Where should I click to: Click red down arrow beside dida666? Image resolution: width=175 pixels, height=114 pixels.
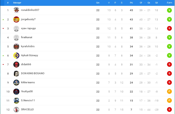3,64
